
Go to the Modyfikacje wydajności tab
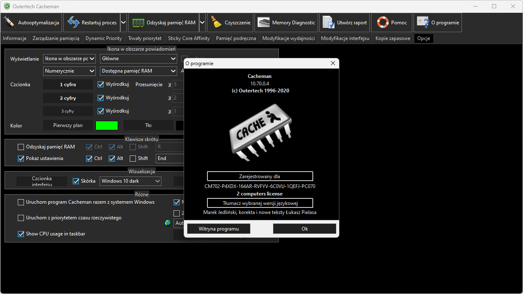pyautogui.click(x=289, y=38)
